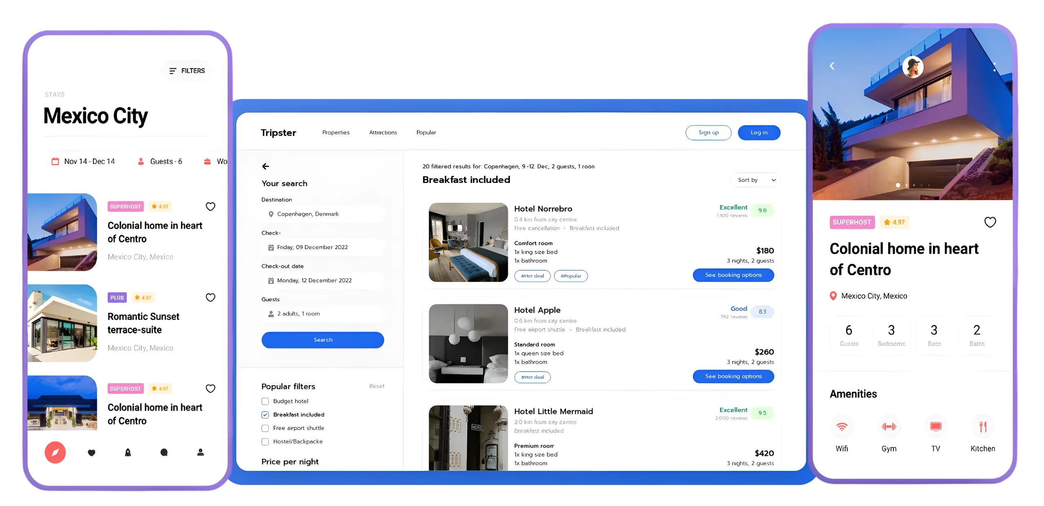Open the favorites heart tab in bottom nav
Screen dimensions: 1044x506
[x=91, y=453]
